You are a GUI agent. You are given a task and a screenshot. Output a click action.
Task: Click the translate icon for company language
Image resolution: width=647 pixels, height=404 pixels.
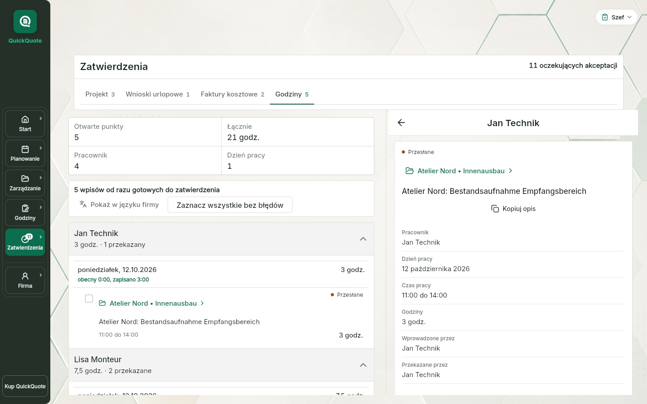(x=83, y=204)
